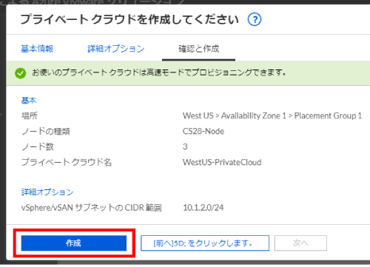Image resolution: width=370 pixels, height=267 pixels.
Task: Click the vSphere/vSAN サブネットの CIDR 範囲 label
Action: click(92, 208)
